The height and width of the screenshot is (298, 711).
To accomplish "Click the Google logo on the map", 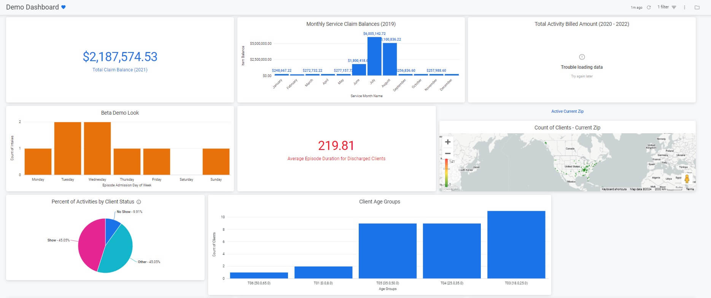I will (x=451, y=188).
